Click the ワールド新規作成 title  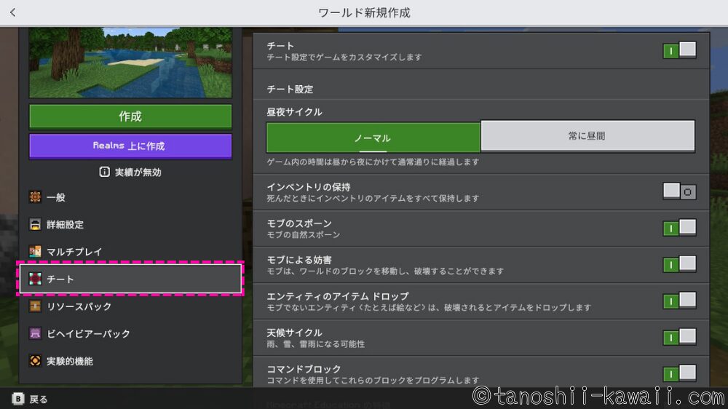[364, 12]
